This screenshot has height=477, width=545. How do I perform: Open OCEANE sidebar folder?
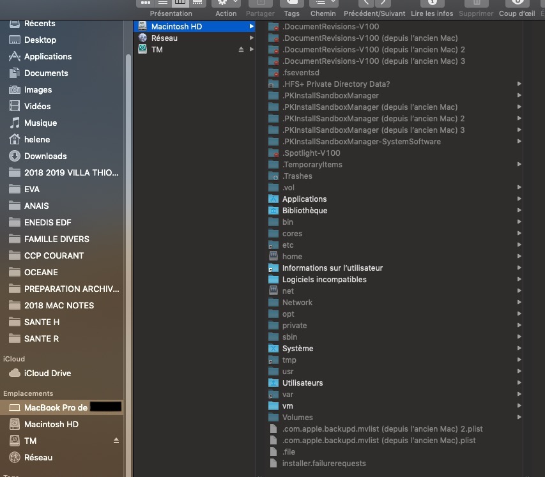(61, 273)
